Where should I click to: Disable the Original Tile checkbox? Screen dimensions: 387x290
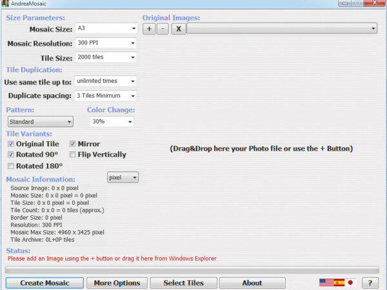tap(11, 144)
